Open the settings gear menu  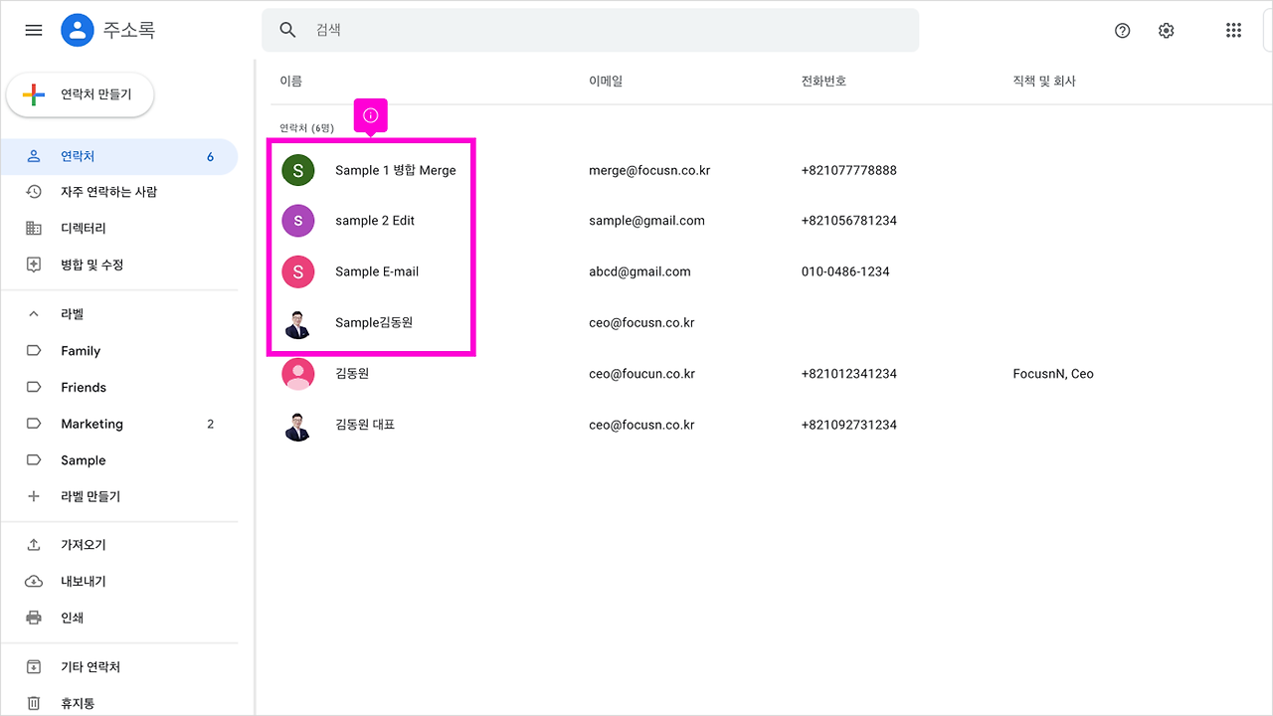point(1166,30)
